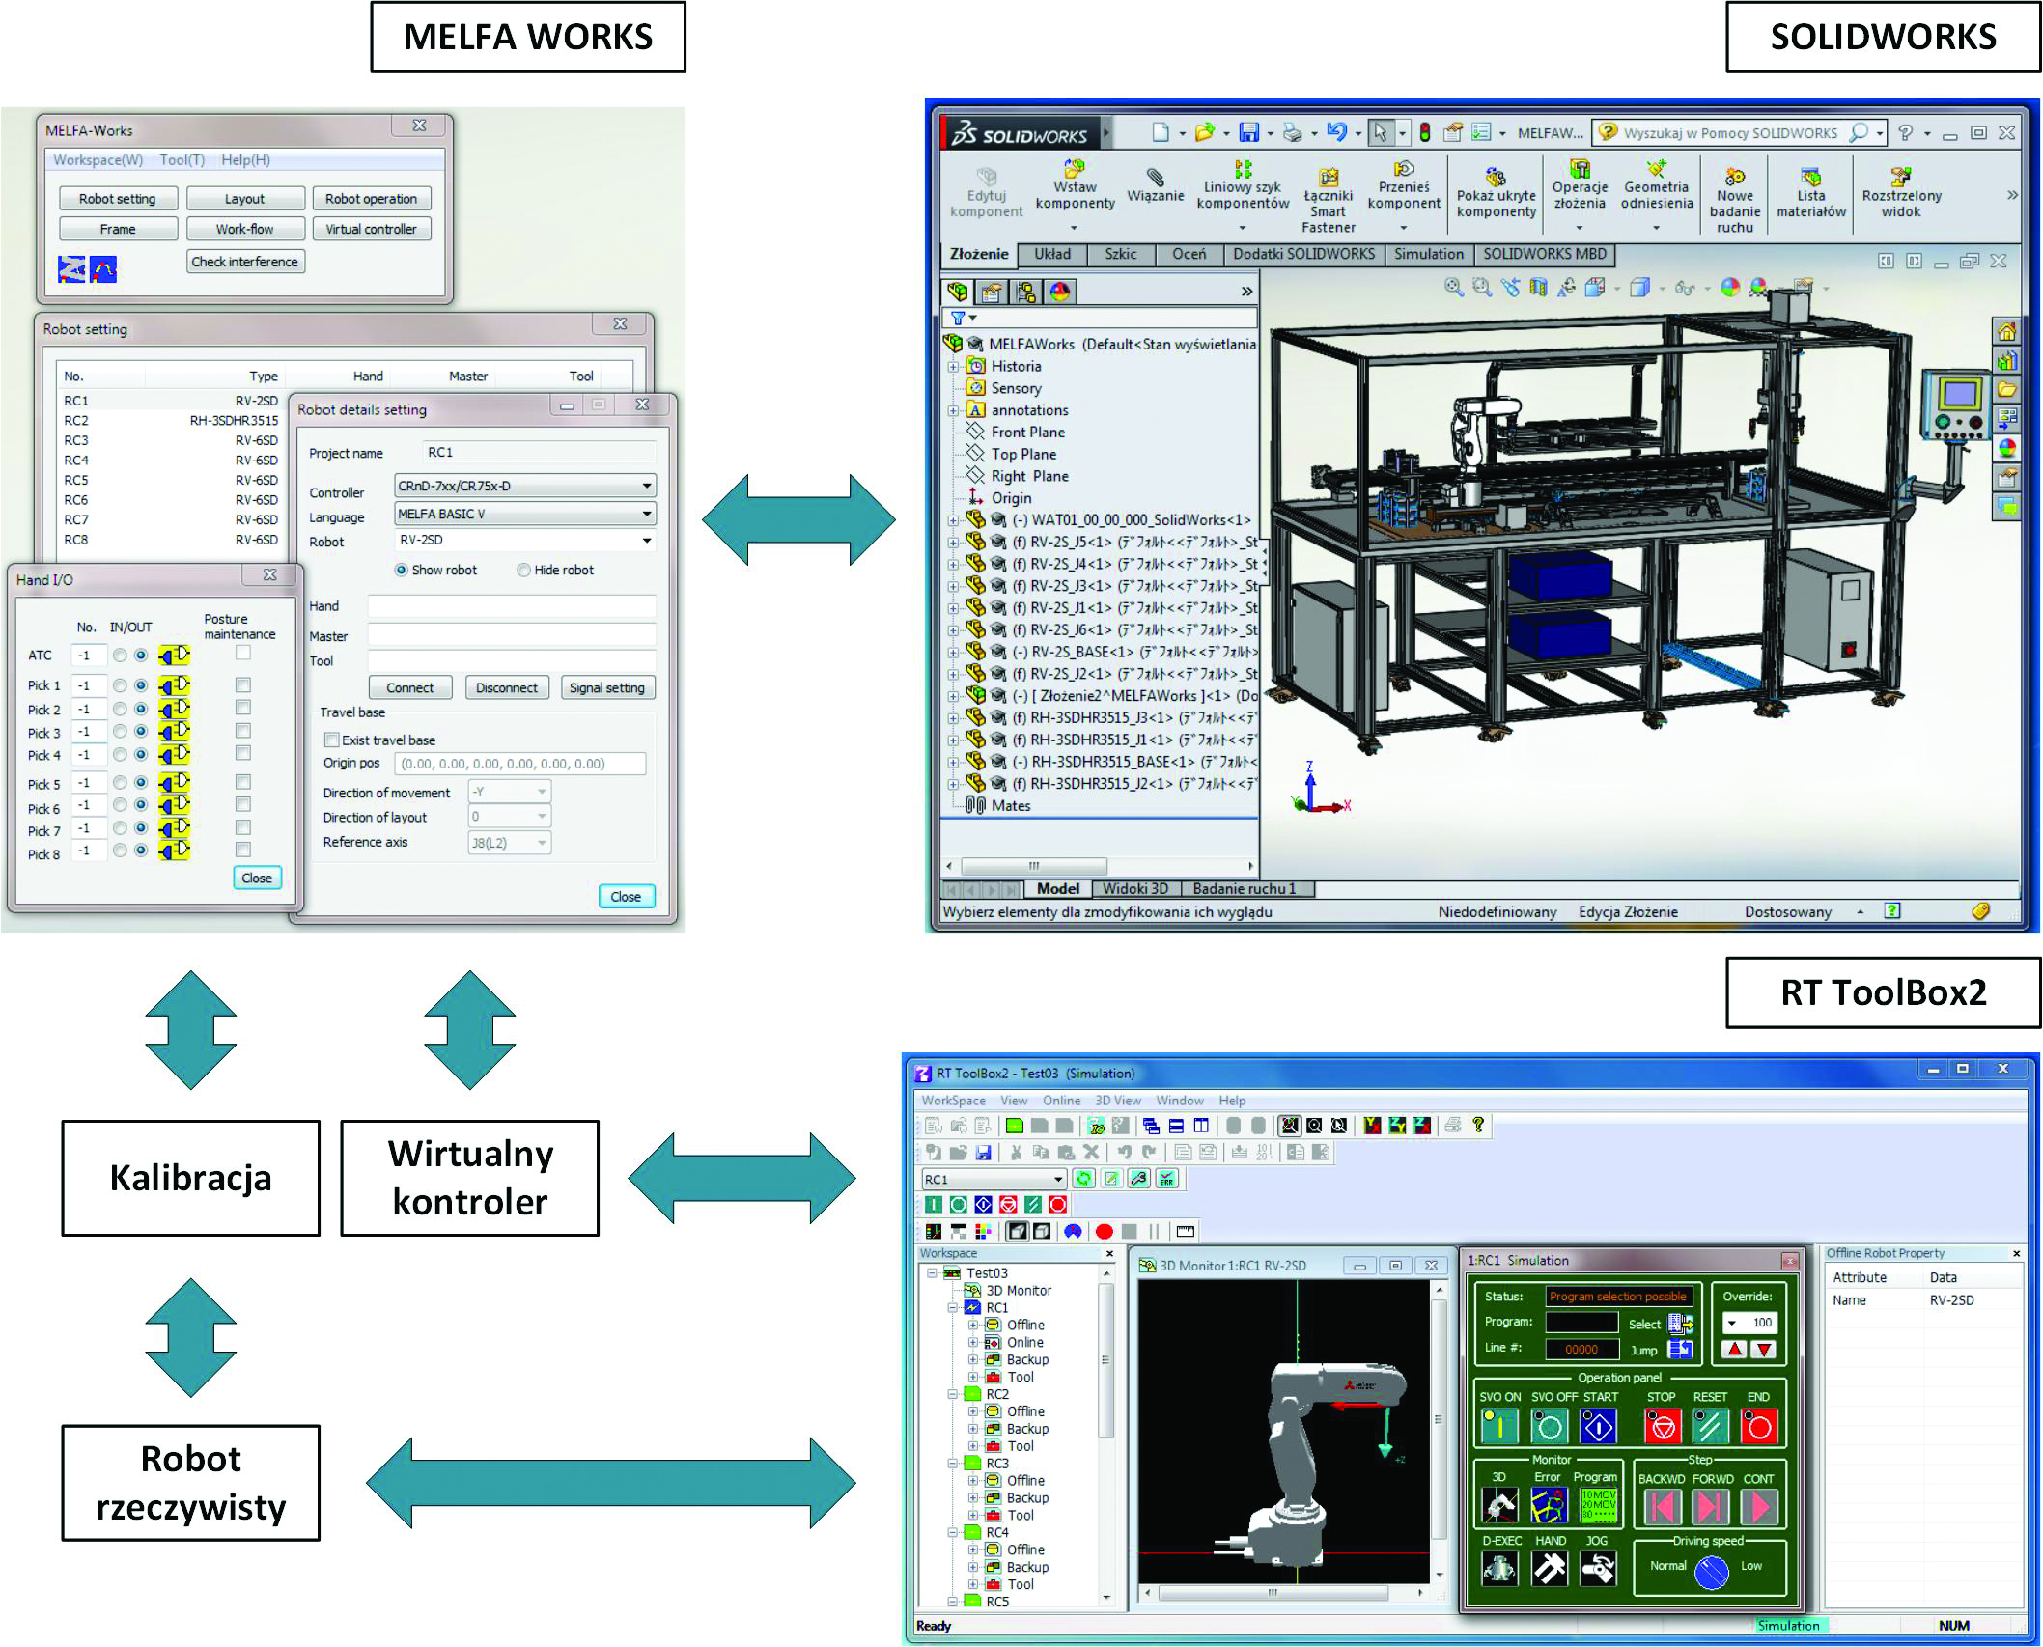Click the STOP icon in Operation panel
Screen dimensions: 2043x1647
[x=1663, y=1426]
